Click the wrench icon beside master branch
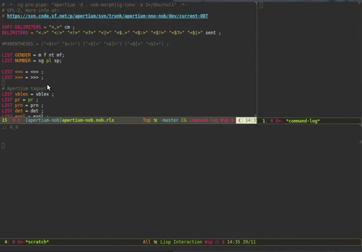Image resolution: width=362 pixels, height=252 pixels. coord(156,120)
